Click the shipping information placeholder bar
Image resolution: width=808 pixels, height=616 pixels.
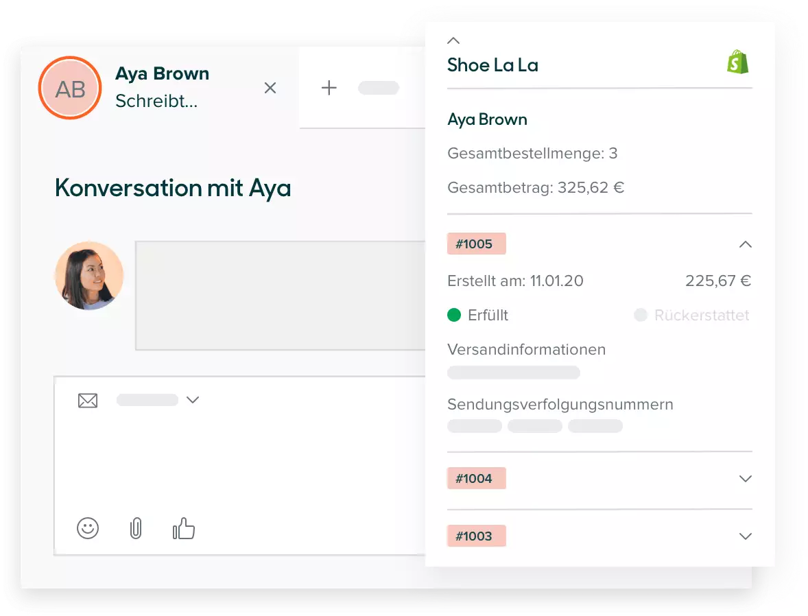click(514, 372)
